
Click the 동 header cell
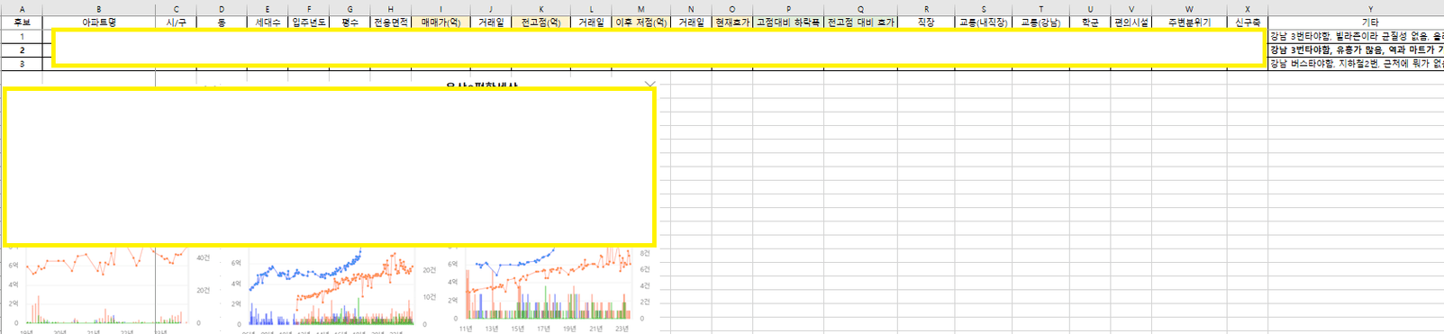222,22
